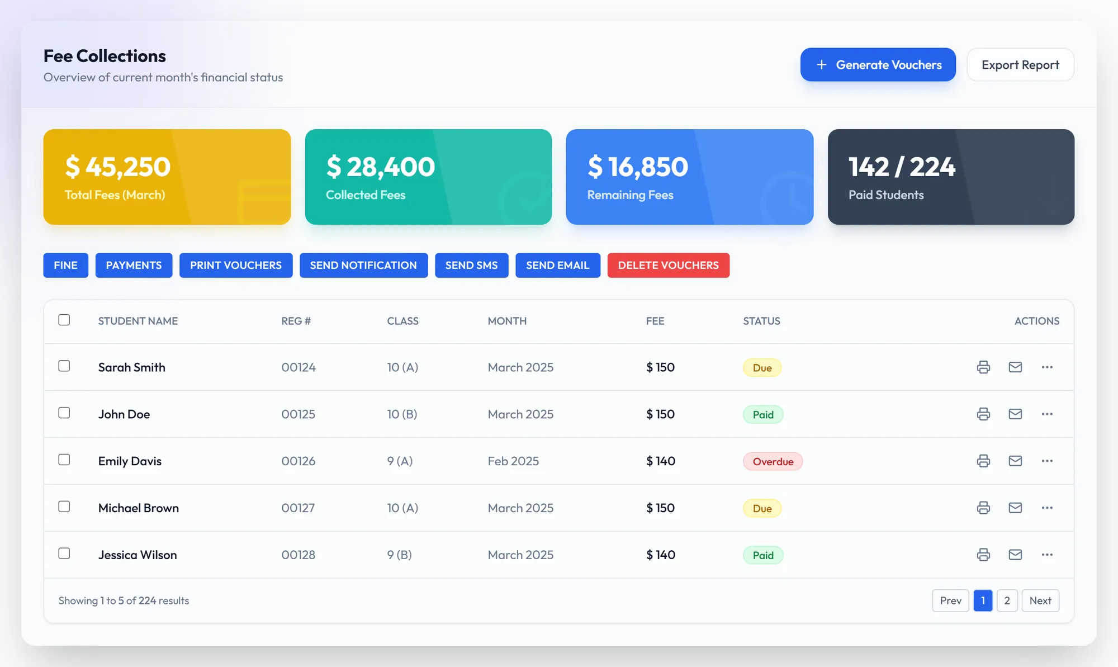Open more actions for John Doe
This screenshot has width=1118, height=667.
click(x=1047, y=414)
